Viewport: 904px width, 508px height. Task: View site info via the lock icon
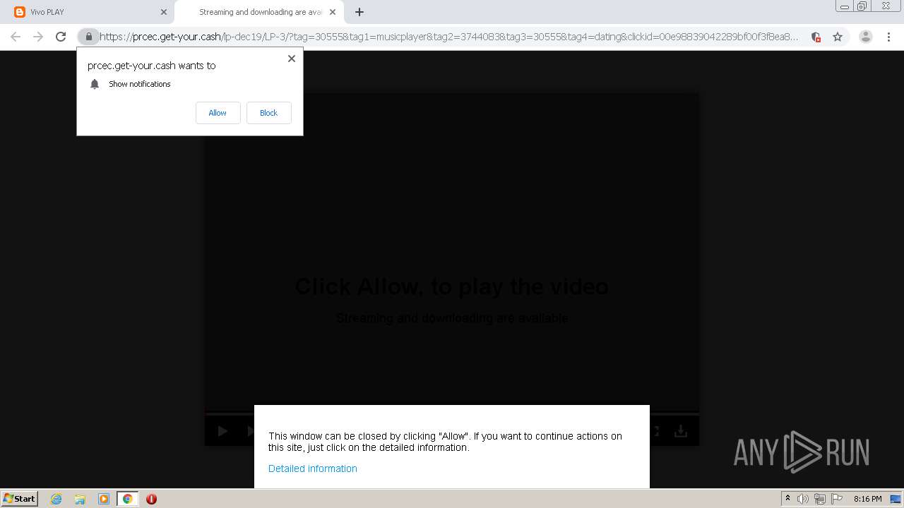88,37
